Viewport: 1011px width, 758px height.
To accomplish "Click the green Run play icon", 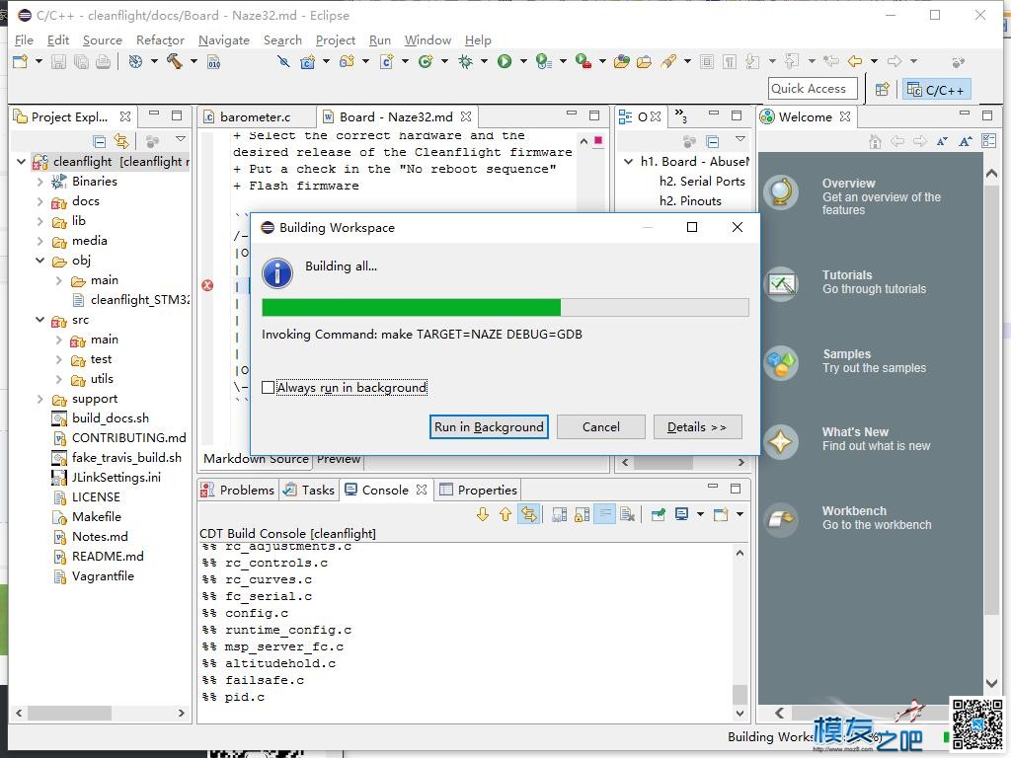I will (x=505, y=61).
